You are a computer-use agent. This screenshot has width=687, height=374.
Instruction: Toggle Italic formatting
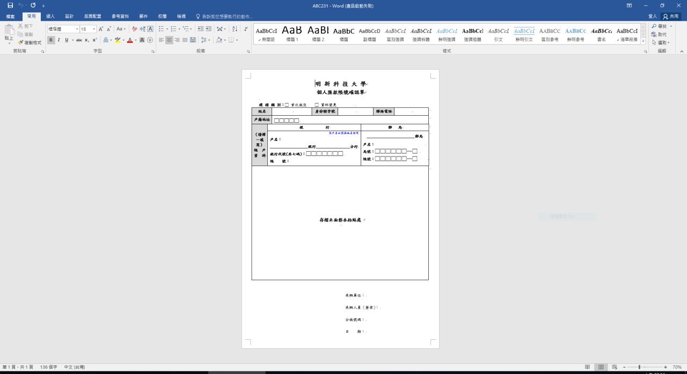[x=59, y=40]
